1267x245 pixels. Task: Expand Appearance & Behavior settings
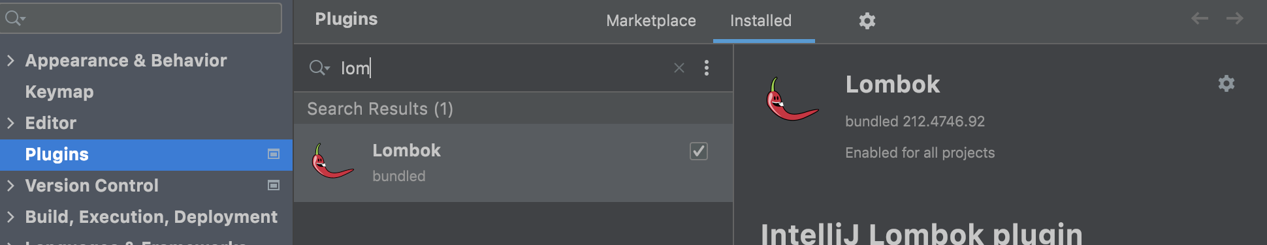[10, 61]
